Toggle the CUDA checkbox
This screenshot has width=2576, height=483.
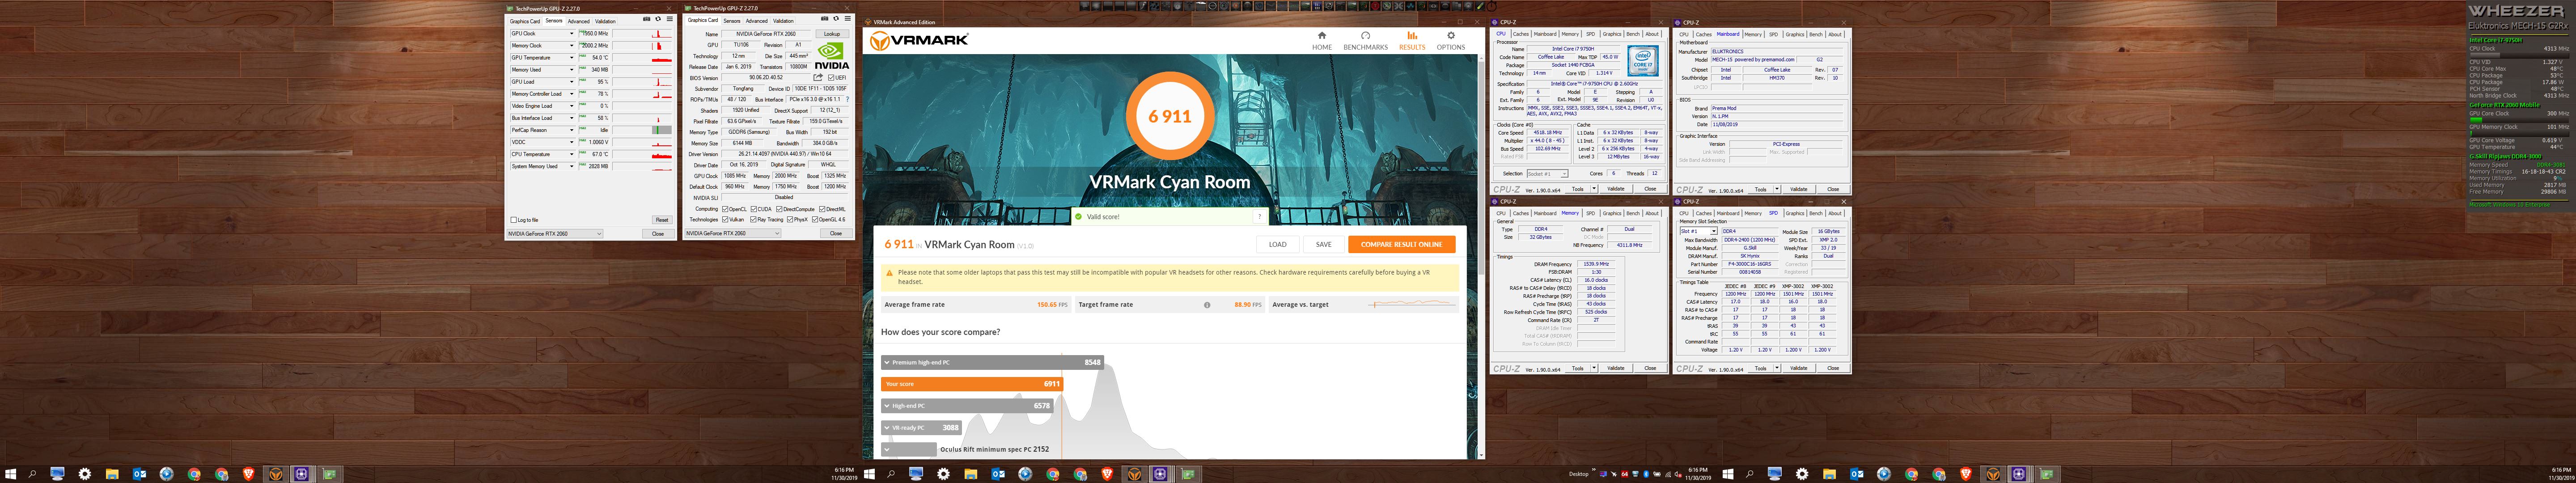point(754,209)
